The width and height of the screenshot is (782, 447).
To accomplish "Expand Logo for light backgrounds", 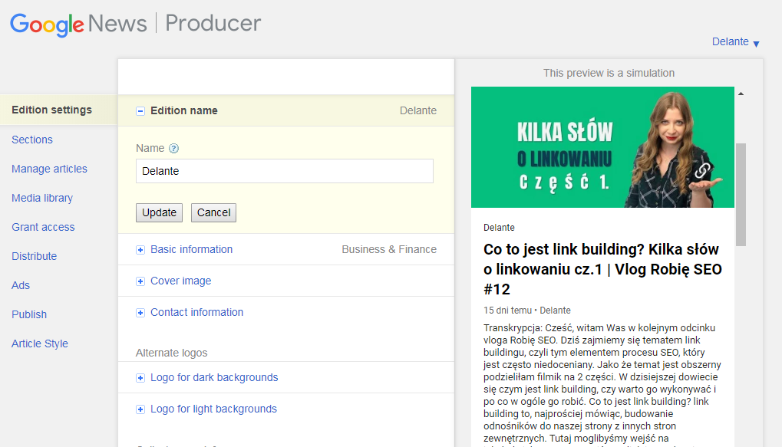I will point(140,409).
